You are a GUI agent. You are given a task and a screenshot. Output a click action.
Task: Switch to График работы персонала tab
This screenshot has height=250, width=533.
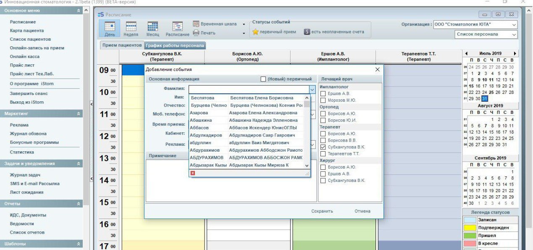(x=175, y=45)
